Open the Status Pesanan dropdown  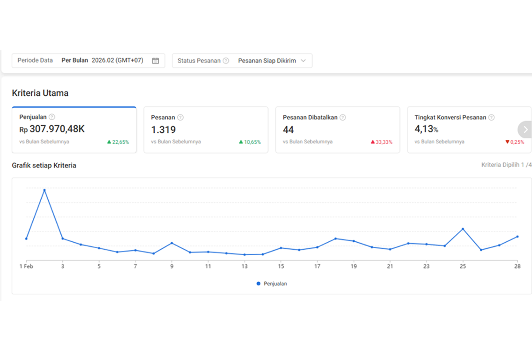coord(242,61)
